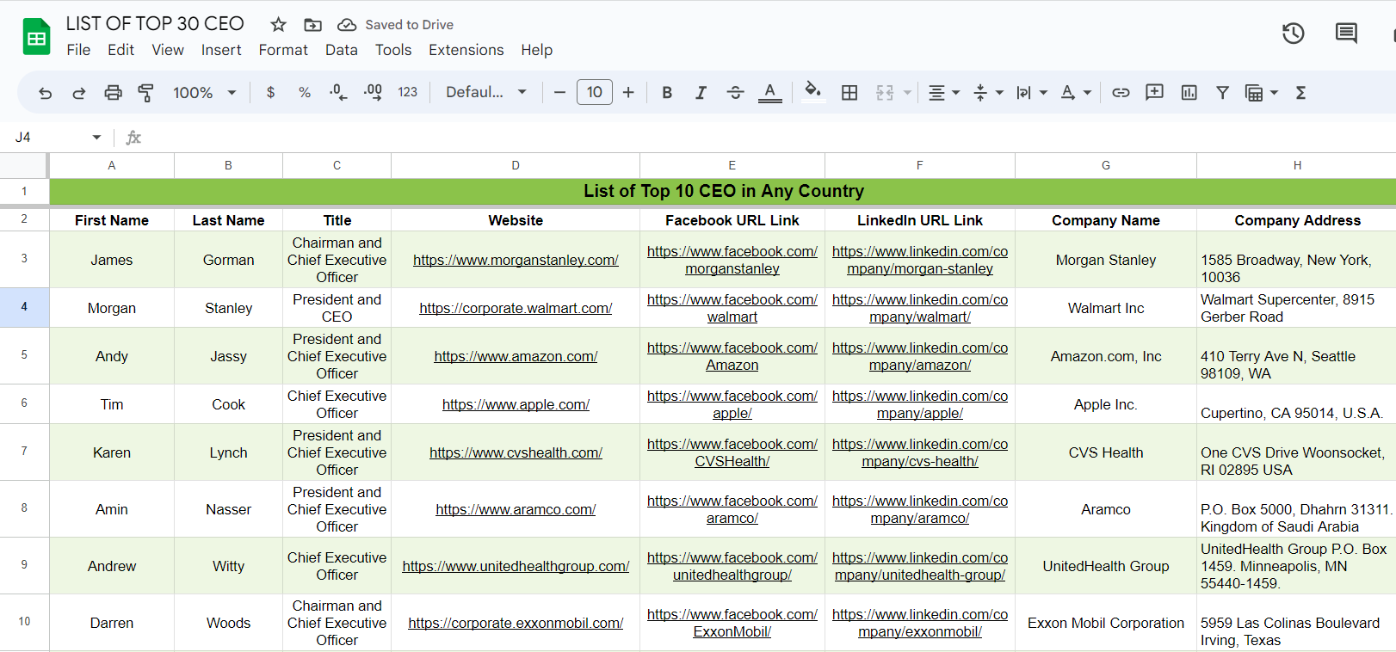Image resolution: width=1396 pixels, height=652 pixels.
Task: Open the morganstanley.com website link
Action: pyautogui.click(x=516, y=260)
